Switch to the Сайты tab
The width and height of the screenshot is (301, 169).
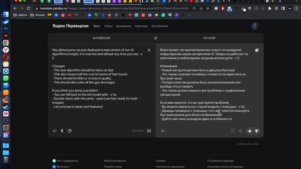click(x=108, y=26)
